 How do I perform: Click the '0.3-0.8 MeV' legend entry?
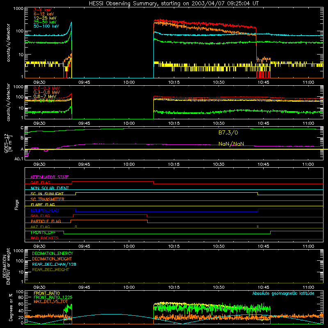coord(47,92)
